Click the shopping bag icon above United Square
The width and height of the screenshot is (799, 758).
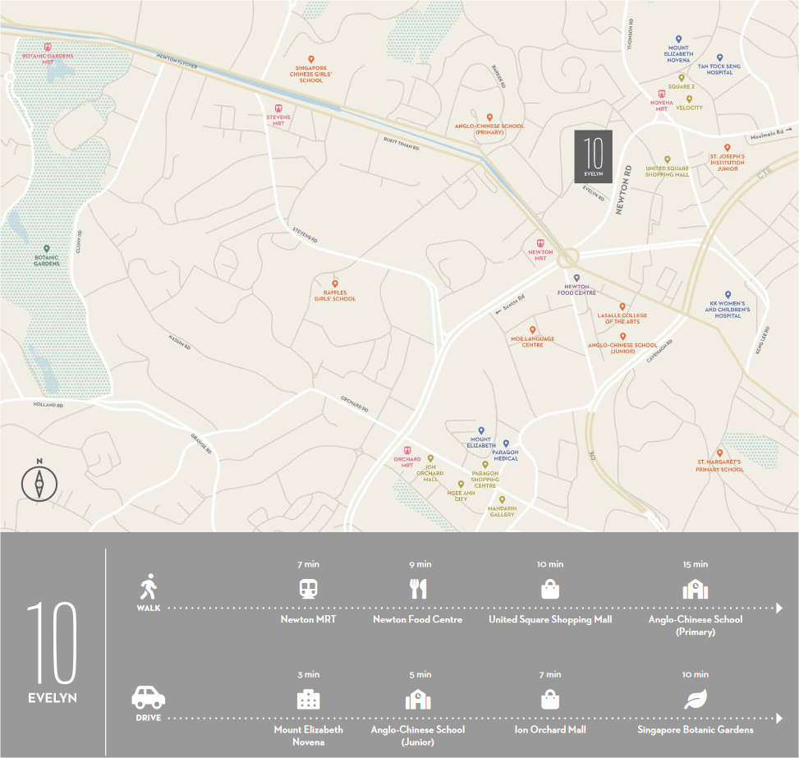tap(550, 589)
